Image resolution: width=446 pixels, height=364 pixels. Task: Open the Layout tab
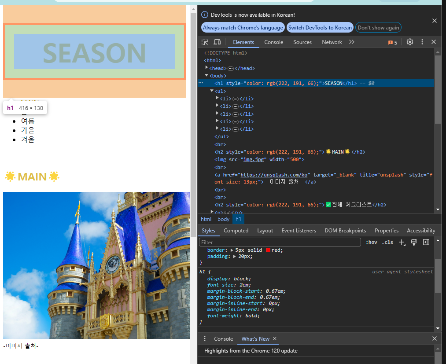click(265, 231)
